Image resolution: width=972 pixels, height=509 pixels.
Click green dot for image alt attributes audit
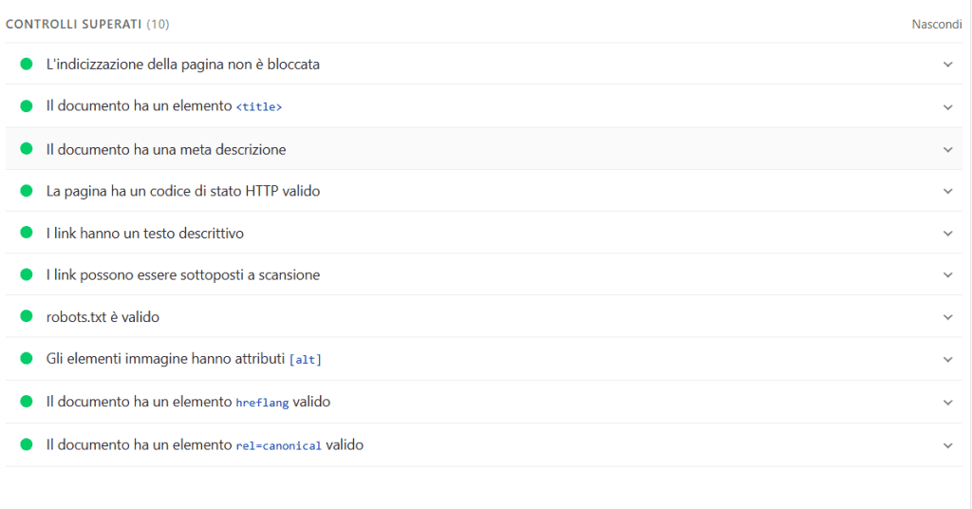[x=27, y=359]
